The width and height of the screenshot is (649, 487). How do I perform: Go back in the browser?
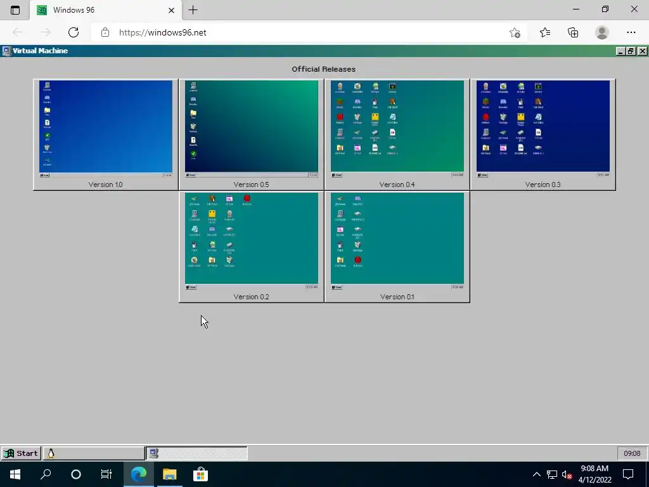[x=18, y=32]
